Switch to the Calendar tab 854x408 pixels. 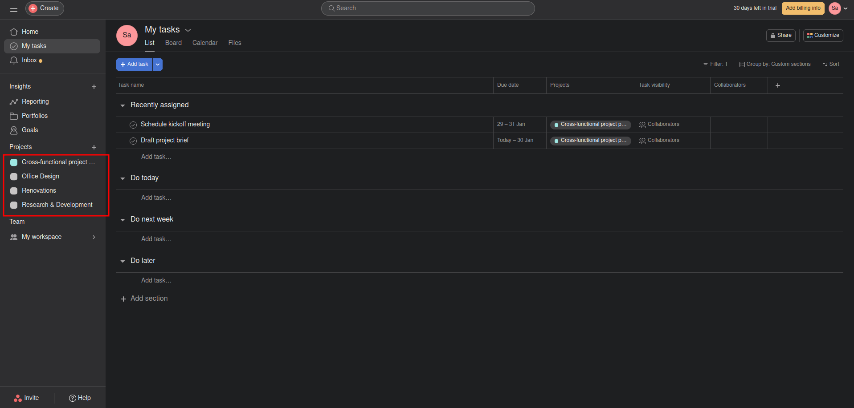(205, 43)
